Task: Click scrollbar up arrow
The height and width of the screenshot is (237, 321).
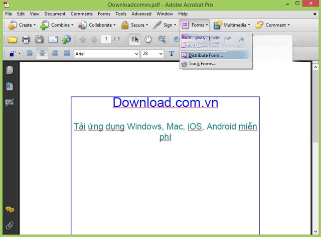Action: pos(315,67)
